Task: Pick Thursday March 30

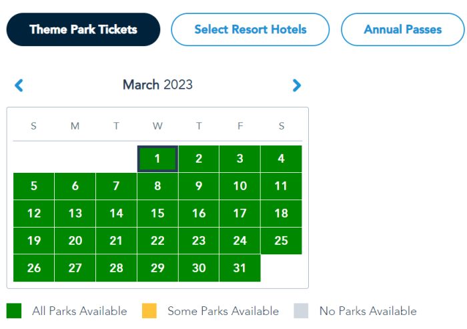Action: [199, 268]
